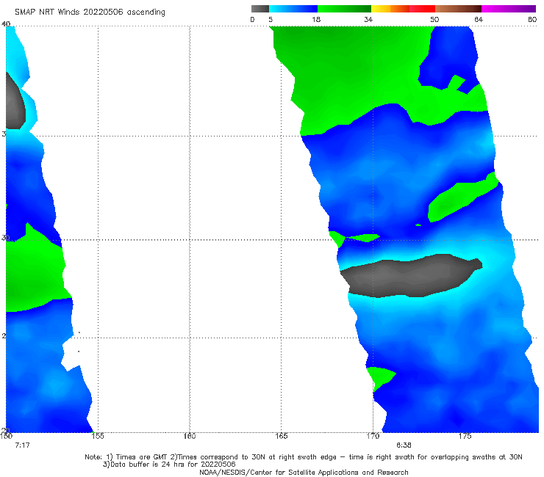The height and width of the screenshot is (477, 544).
Task: Click the green 18-34 segment of the color bar
Action: (x=344, y=9)
